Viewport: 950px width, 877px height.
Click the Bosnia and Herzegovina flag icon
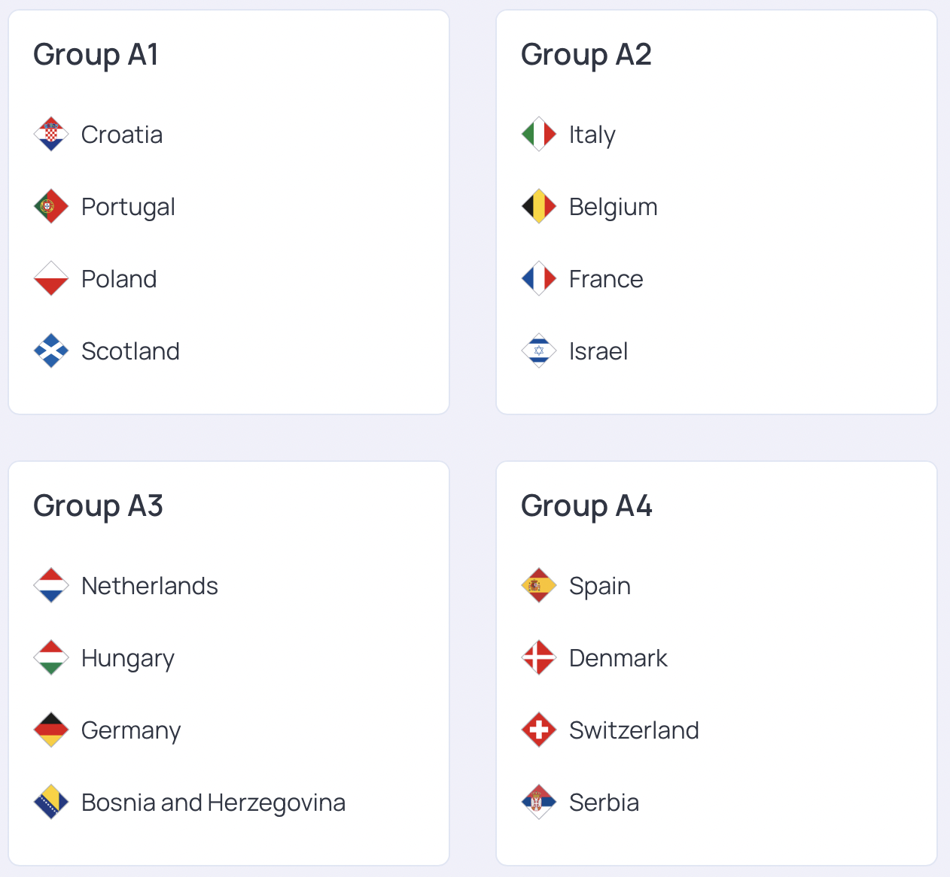pyautogui.click(x=51, y=803)
